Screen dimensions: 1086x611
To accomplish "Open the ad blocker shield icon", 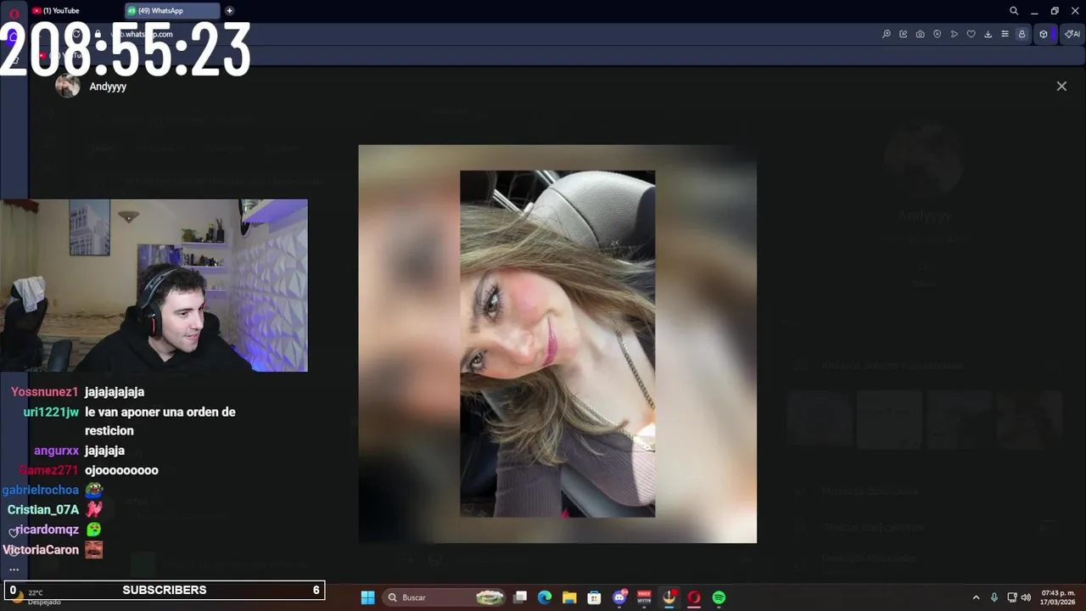I will (x=938, y=34).
